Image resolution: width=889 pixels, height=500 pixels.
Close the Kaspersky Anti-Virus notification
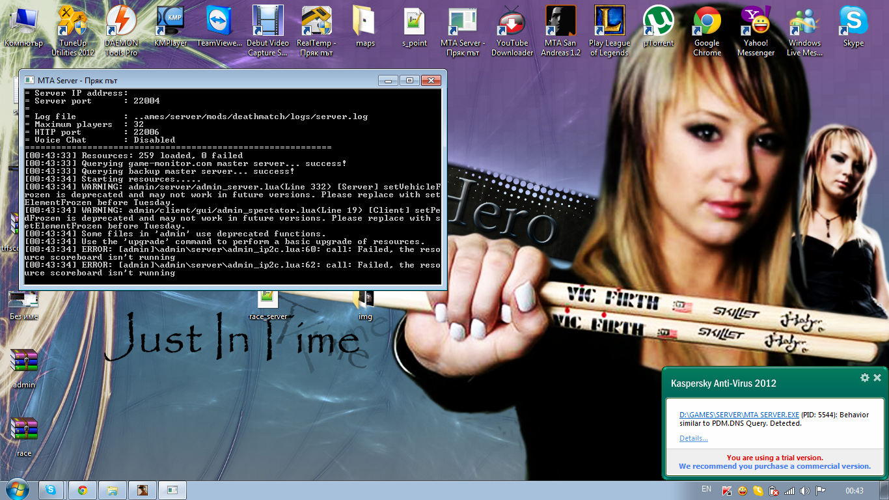point(877,378)
